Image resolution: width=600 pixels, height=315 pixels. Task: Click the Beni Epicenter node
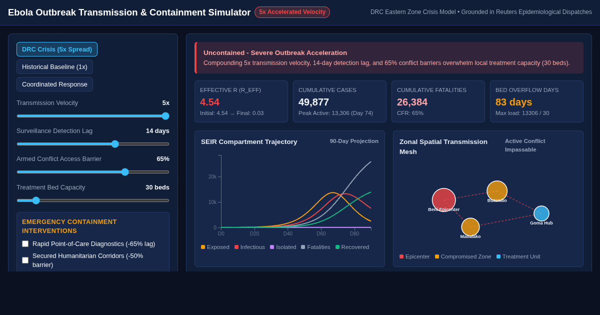[x=444, y=199]
